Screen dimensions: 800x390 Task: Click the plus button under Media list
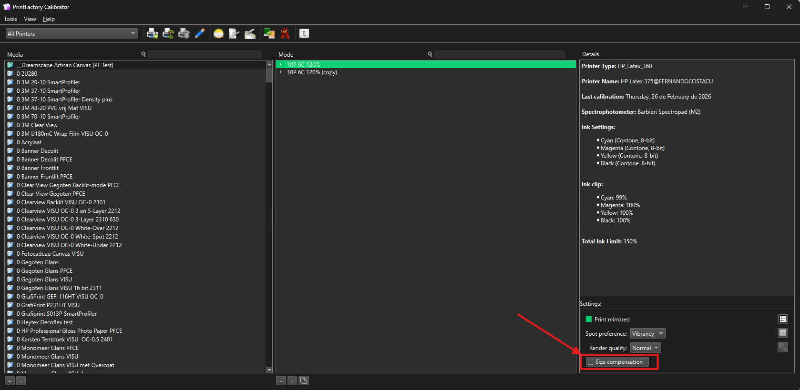10,380
